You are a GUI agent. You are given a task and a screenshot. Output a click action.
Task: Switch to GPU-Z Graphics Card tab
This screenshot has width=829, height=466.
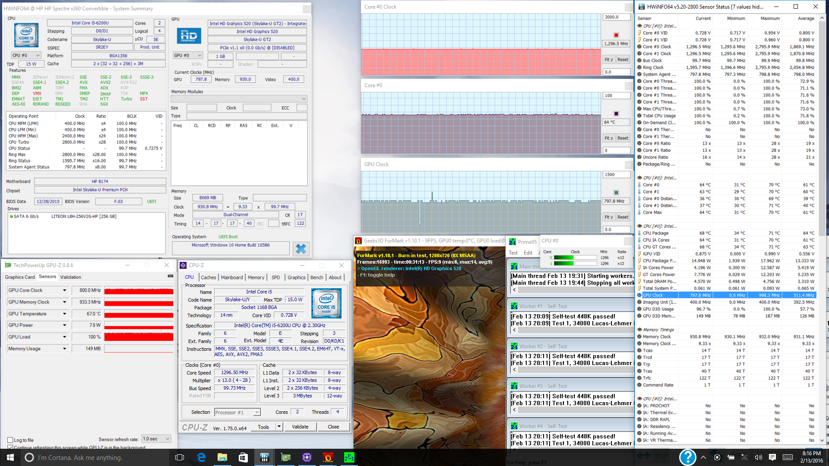[x=20, y=277]
